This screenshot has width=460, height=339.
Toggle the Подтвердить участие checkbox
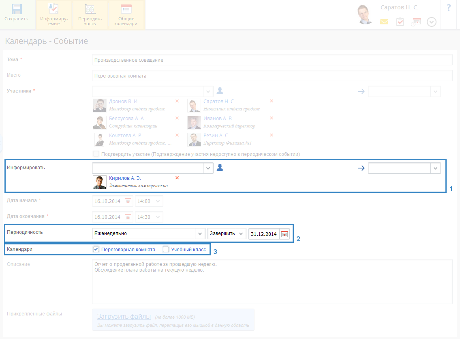coord(96,154)
